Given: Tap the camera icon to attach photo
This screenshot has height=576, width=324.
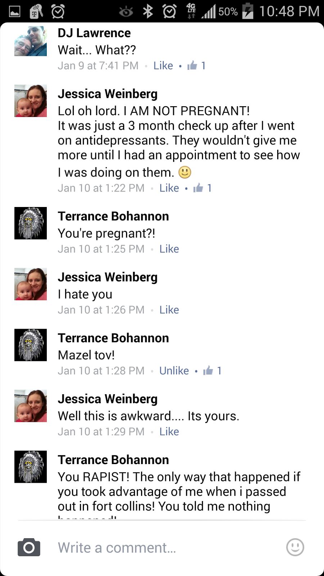Looking at the screenshot, I should [x=29, y=548].
